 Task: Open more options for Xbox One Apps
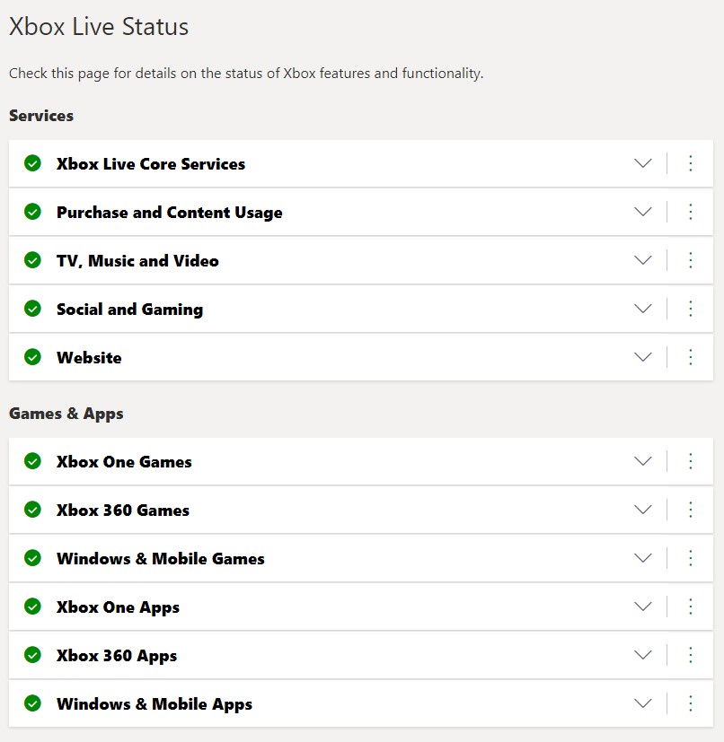click(x=691, y=607)
